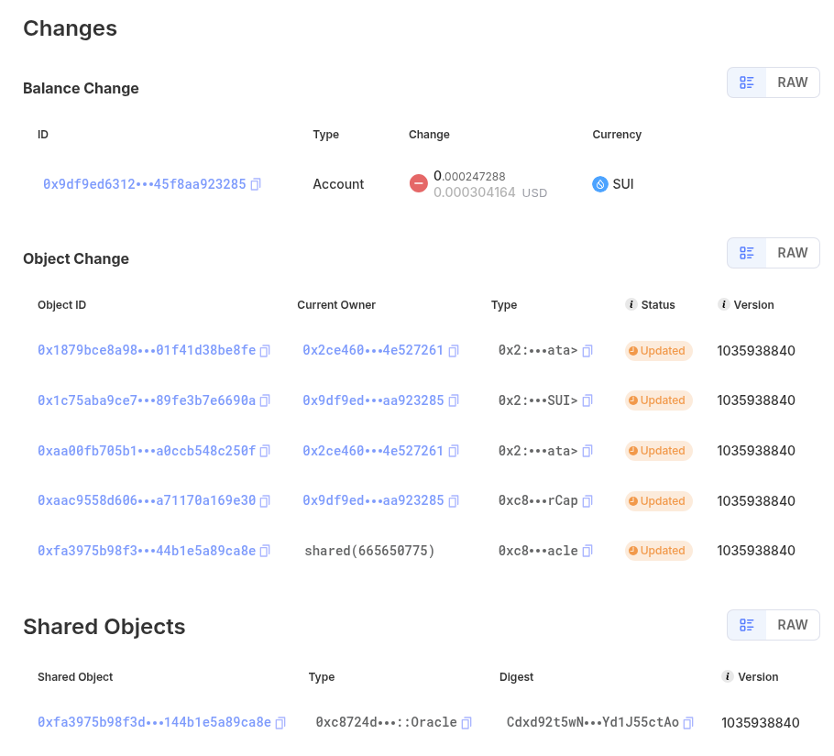Copy object ID 0xfa3975b98f3•••44b1e5a89ca8e in Object Change
The image size is (834, 756).
265,552
